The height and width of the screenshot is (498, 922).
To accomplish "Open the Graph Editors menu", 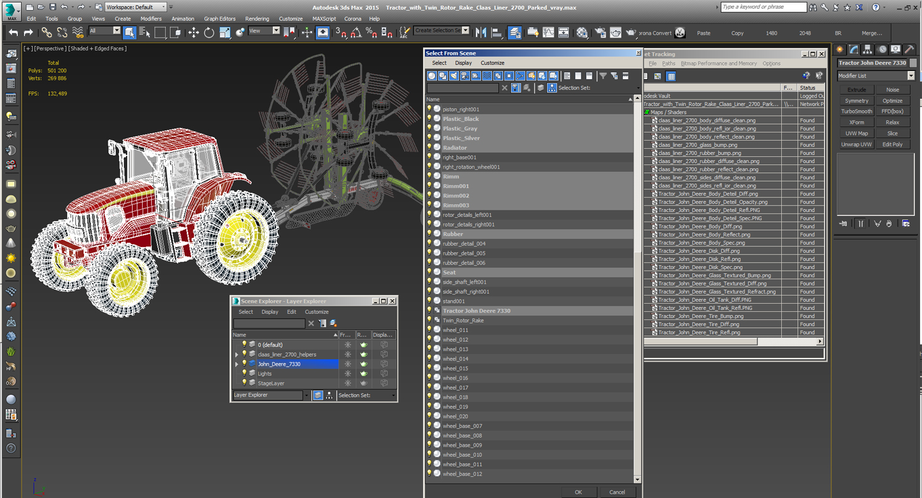I will point(220,19).
